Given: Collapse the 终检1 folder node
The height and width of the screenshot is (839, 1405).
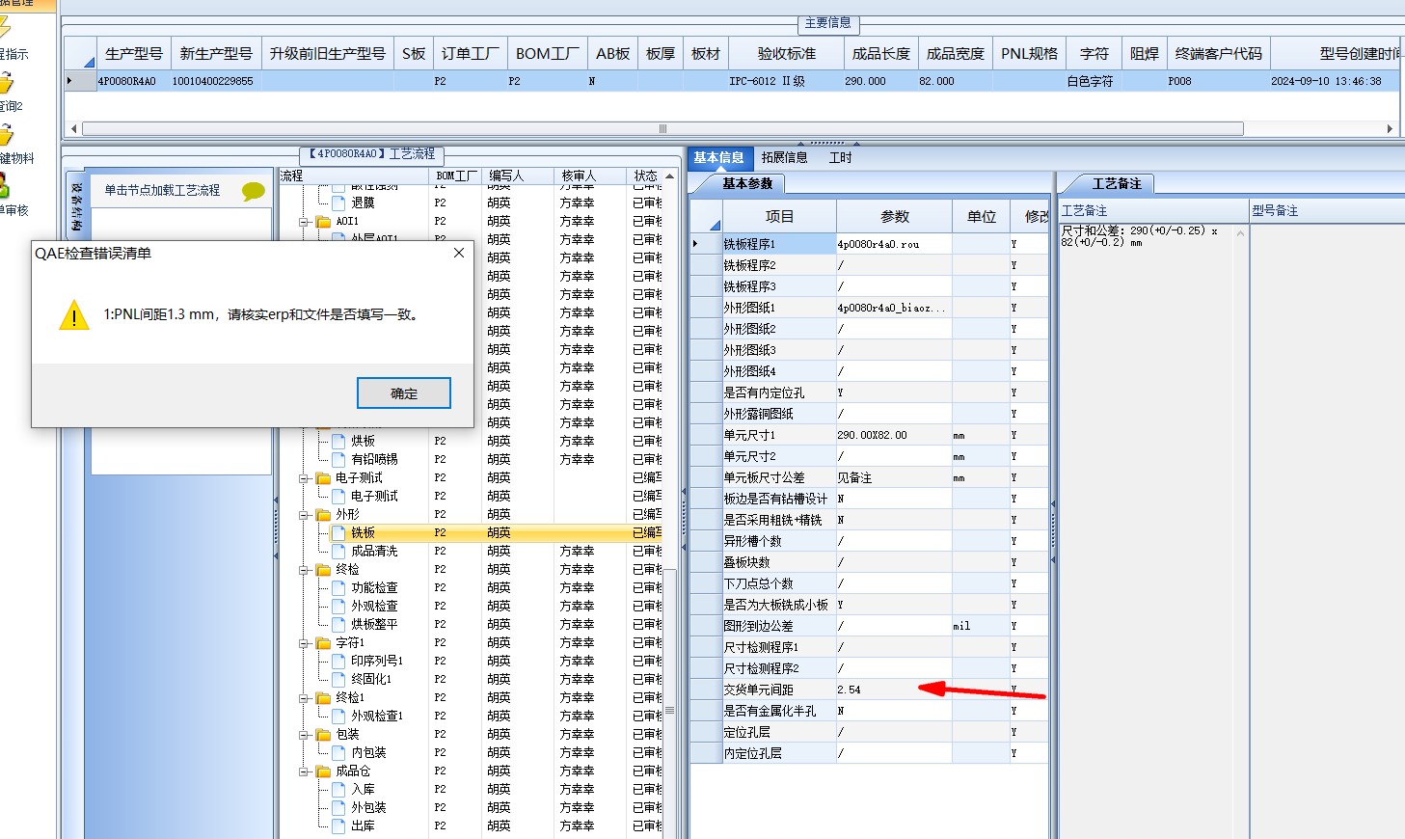Looking at the screenshot, I should pos(305,697).
